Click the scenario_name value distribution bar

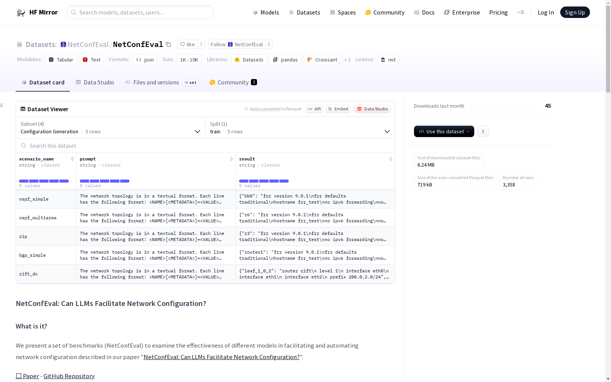(44, 181)
